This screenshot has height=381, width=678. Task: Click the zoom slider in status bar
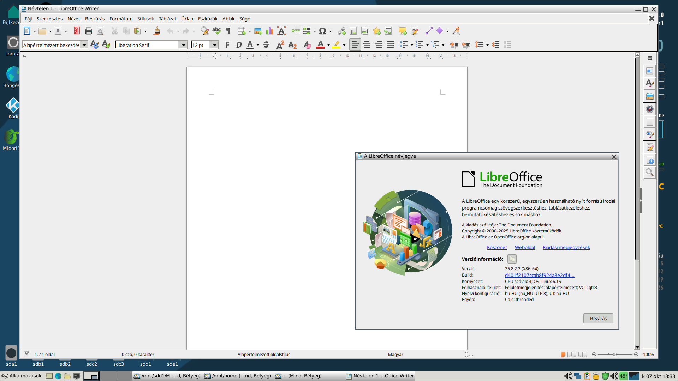tap(615, 355)
